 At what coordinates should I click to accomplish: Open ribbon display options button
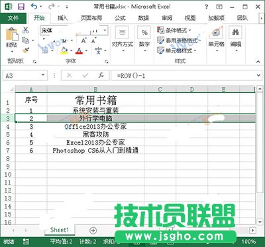219,7
